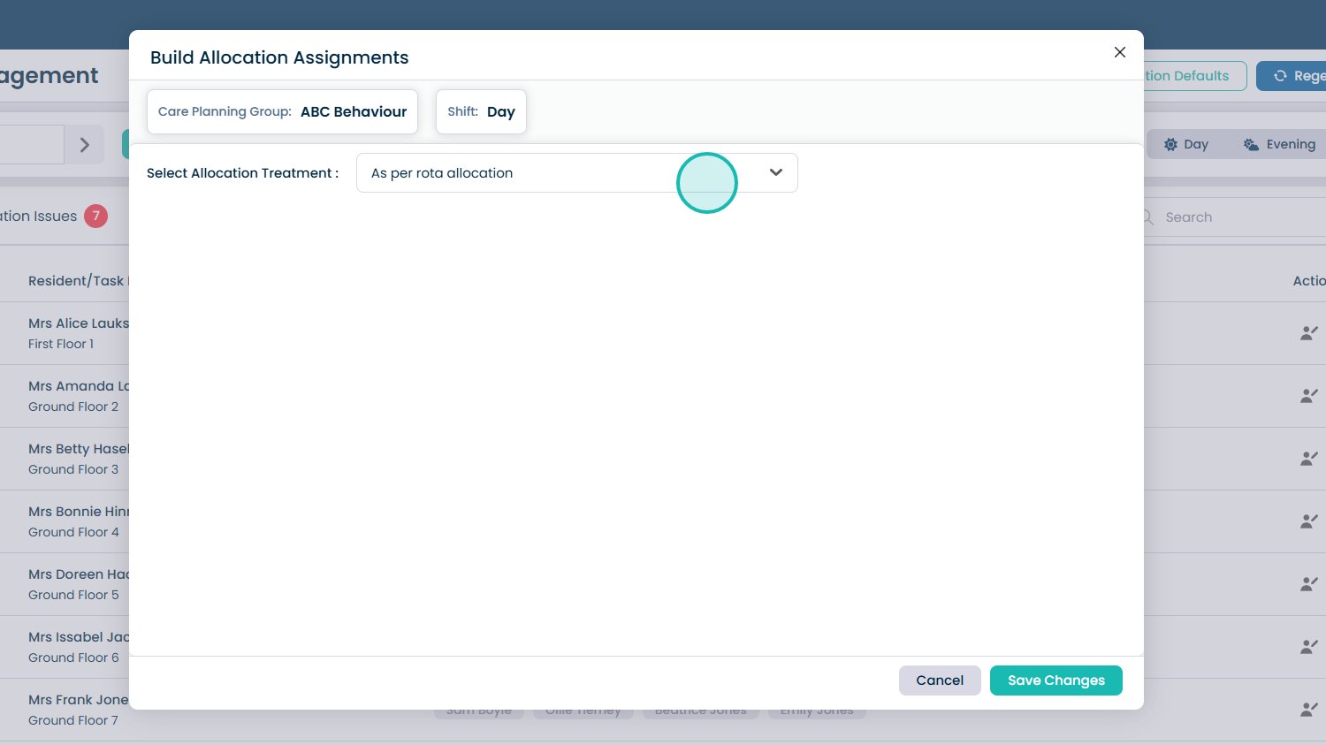Click the Ground Floor 7 room label
Viewport: 1326px width, 745px height.
pos(73,720)
